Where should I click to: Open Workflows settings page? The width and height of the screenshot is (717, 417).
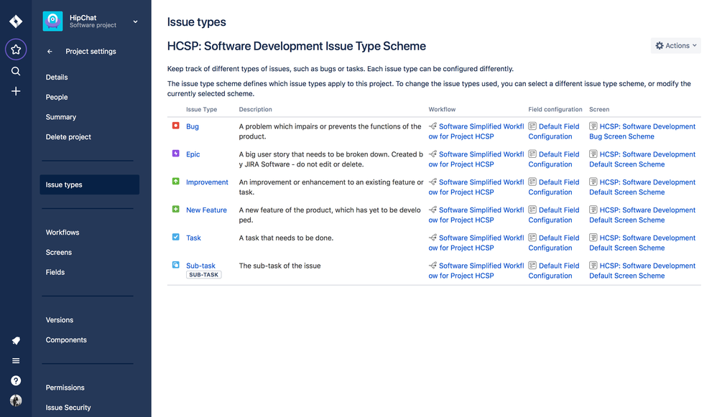click(63, 233)
